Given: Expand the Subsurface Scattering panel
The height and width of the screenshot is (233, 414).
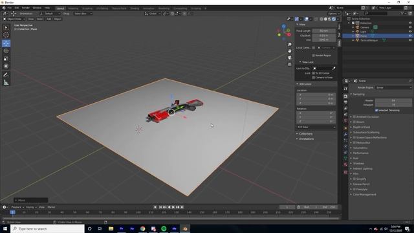Looking at the screenshot, I should tap(365, 132).
